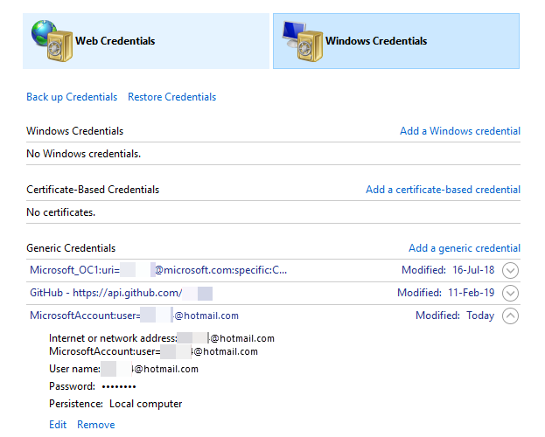Expand the GitHub credential chevron
The height and width of the screenshot is (437, 545).
click(x=510, y=293)
